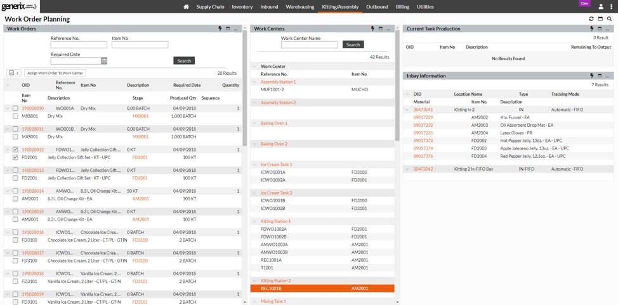Click the lightning icon in Current Tank Production
The height and width of the screenshot is (305, 618).
(592, 29)
